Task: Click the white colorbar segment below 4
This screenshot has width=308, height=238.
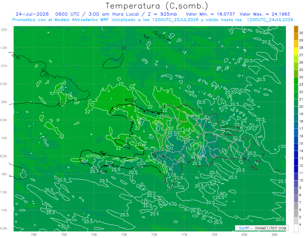Action: coord(296,228)
